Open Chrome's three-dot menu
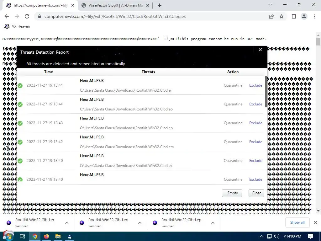The image size is (321, 241). point(314,16)
